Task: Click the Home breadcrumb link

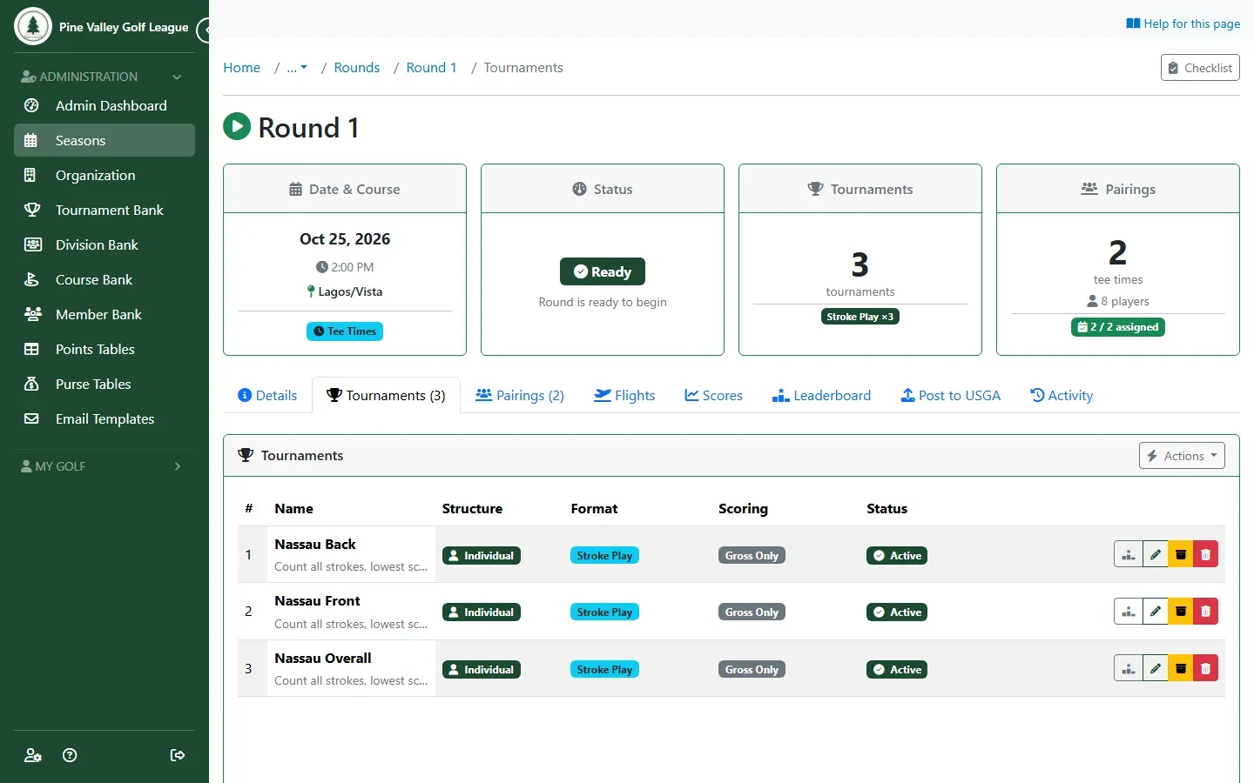Action: [x=241, y=68]
